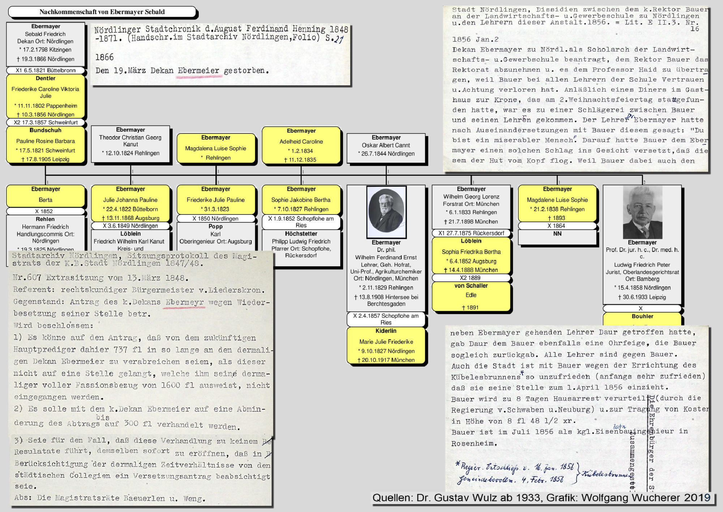Click the underlined name 'Ebermeier' in the Stadtchronik

coord(198,71)
